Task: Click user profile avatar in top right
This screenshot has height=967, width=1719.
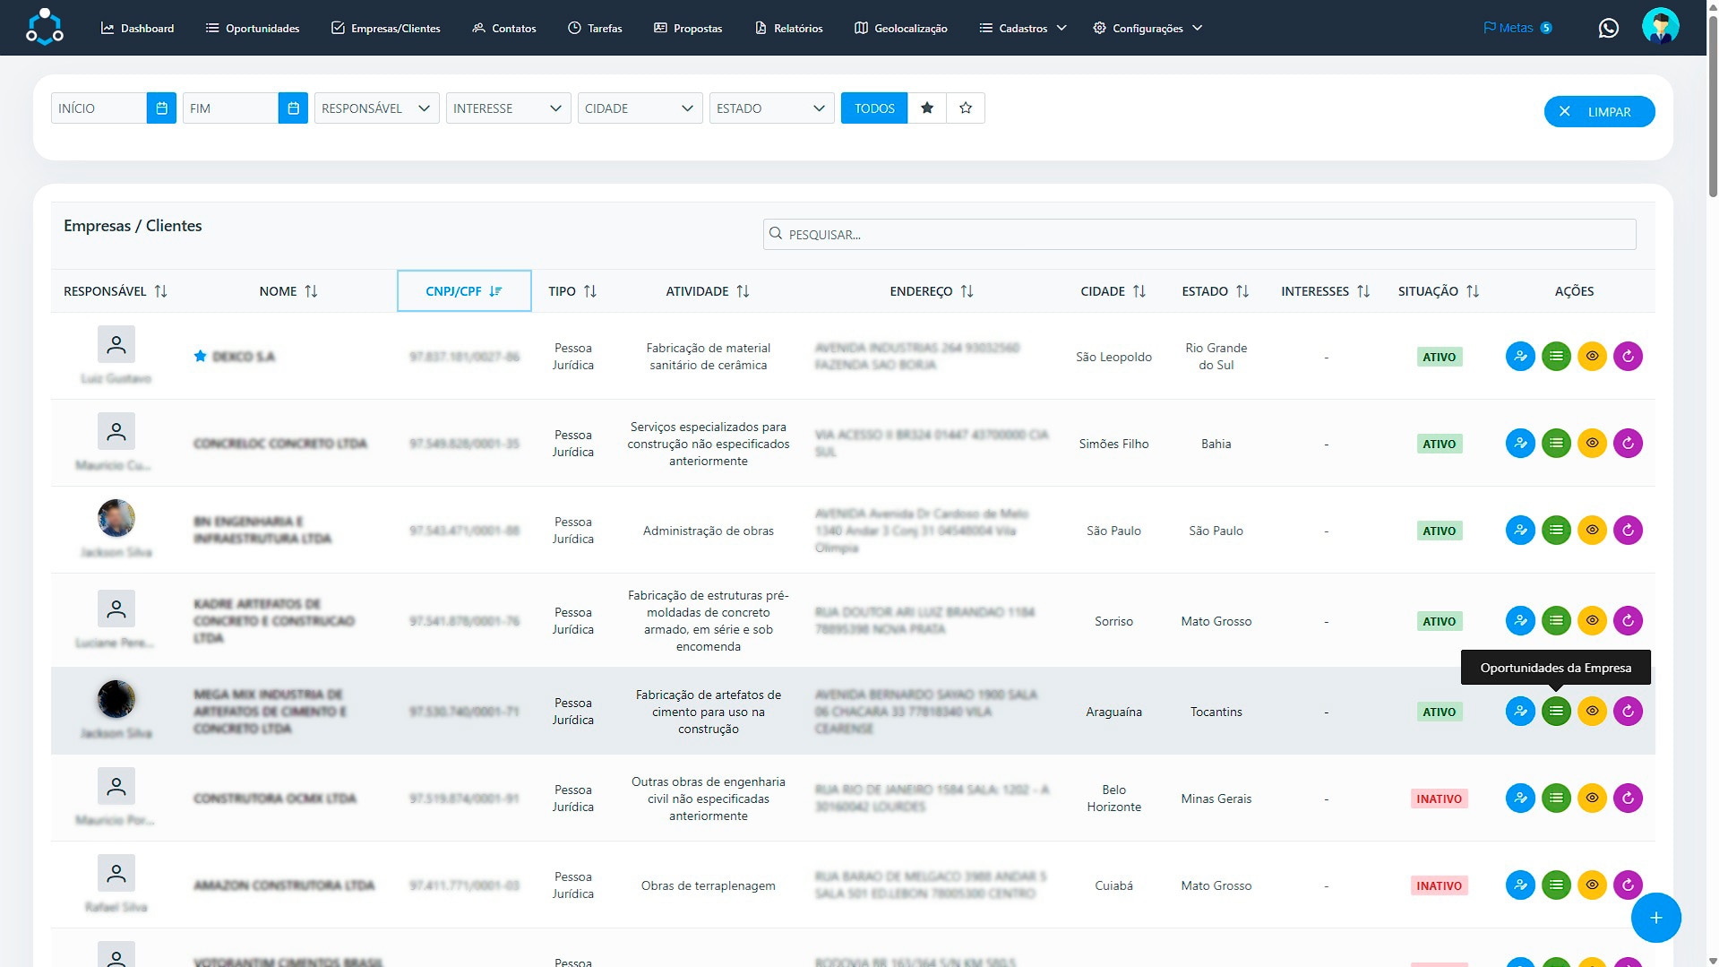Action: coord(1660,27)
